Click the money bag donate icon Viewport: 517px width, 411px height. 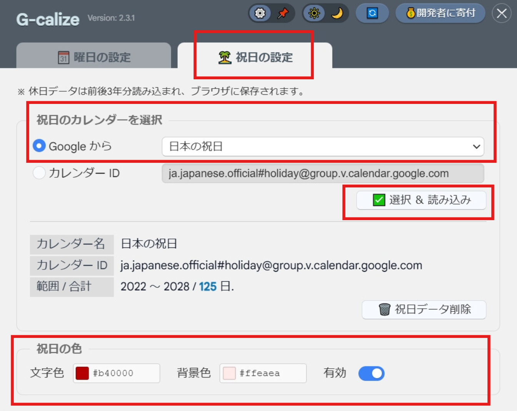tap(410, 13)
